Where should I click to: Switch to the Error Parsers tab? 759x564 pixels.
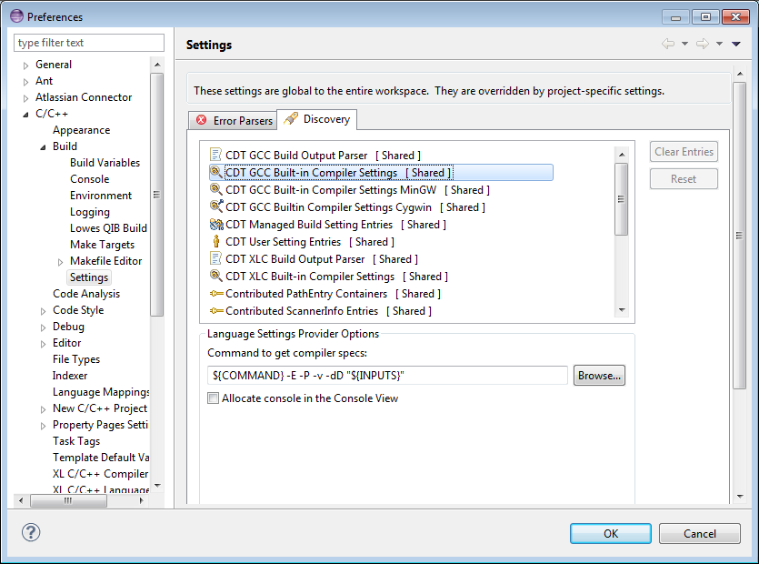233,120
